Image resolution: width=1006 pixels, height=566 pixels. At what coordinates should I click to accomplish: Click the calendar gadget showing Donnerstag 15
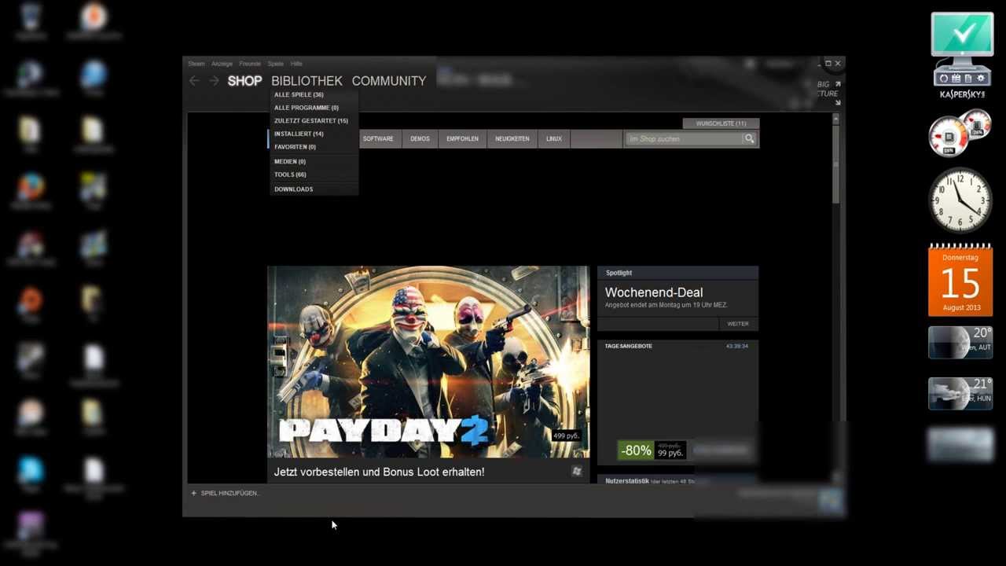960,281
